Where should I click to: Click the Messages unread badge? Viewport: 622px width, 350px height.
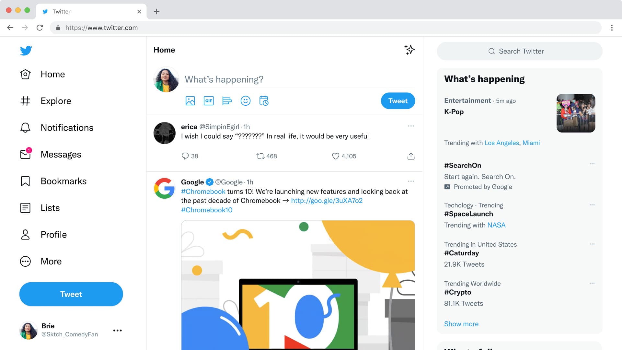coord(29,150)
